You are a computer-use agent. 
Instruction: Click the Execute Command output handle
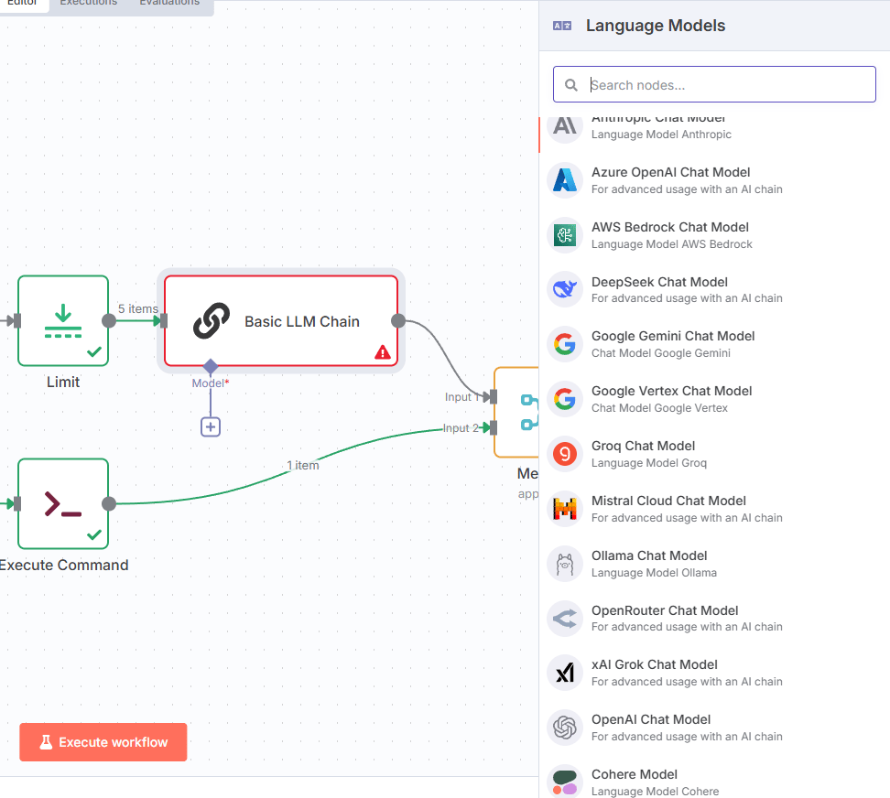(109, 503)
